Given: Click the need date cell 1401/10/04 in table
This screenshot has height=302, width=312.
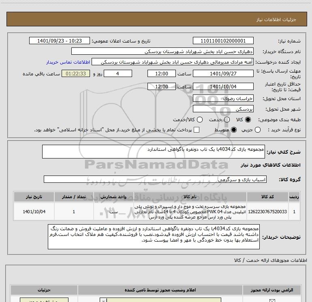Looking at the screenshot, I should pos(34,212).
